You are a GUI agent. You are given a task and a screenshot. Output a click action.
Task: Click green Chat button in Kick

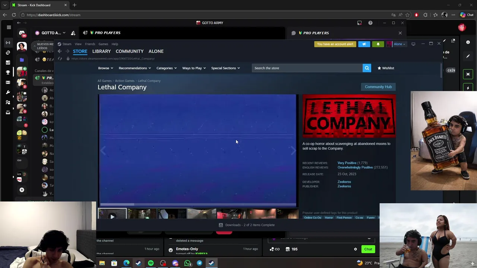click(368, 249)
